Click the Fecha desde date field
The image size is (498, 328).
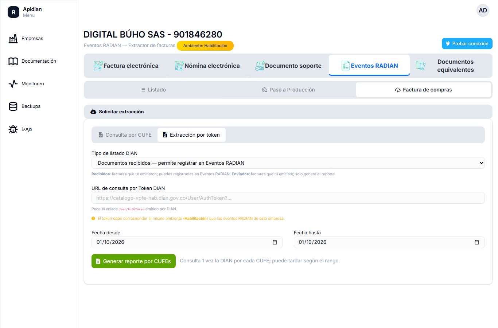click(187, 242)
